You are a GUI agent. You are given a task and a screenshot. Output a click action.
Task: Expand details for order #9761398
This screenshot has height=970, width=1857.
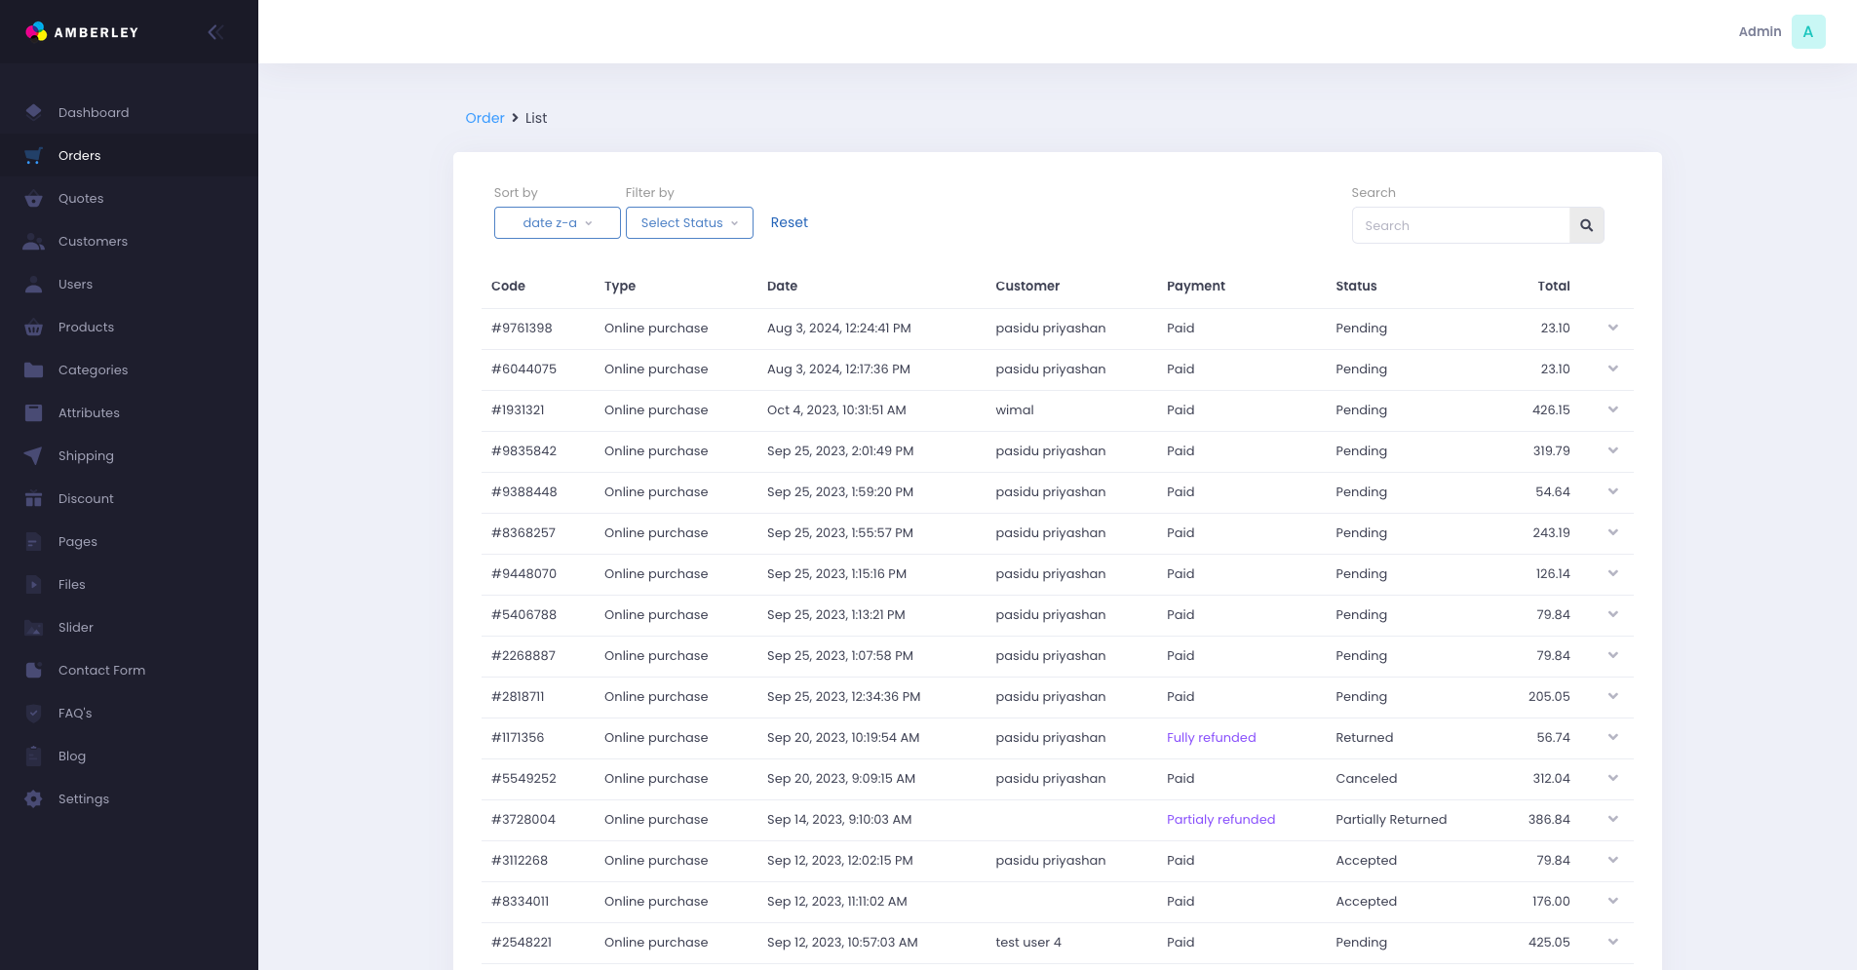click(x=1613, y=328)
